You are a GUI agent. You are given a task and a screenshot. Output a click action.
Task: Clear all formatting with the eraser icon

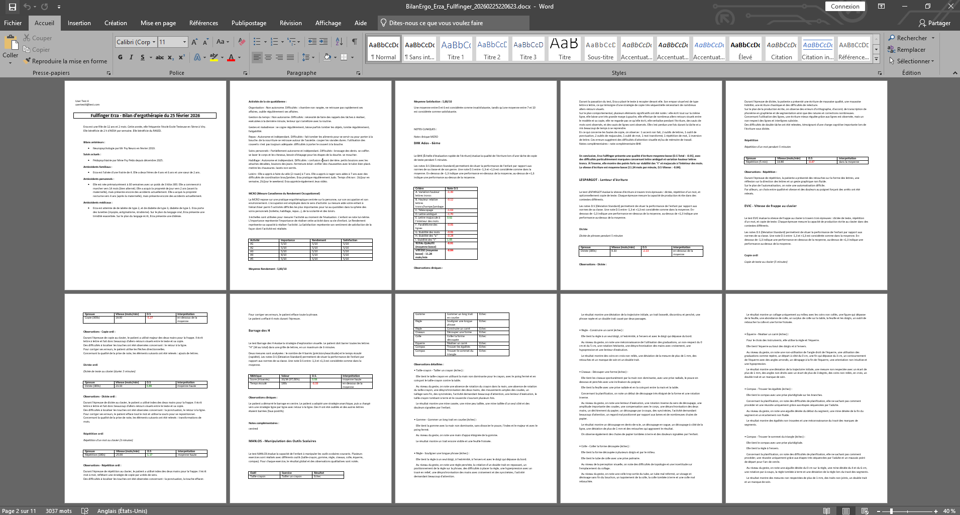click(242, 42)
